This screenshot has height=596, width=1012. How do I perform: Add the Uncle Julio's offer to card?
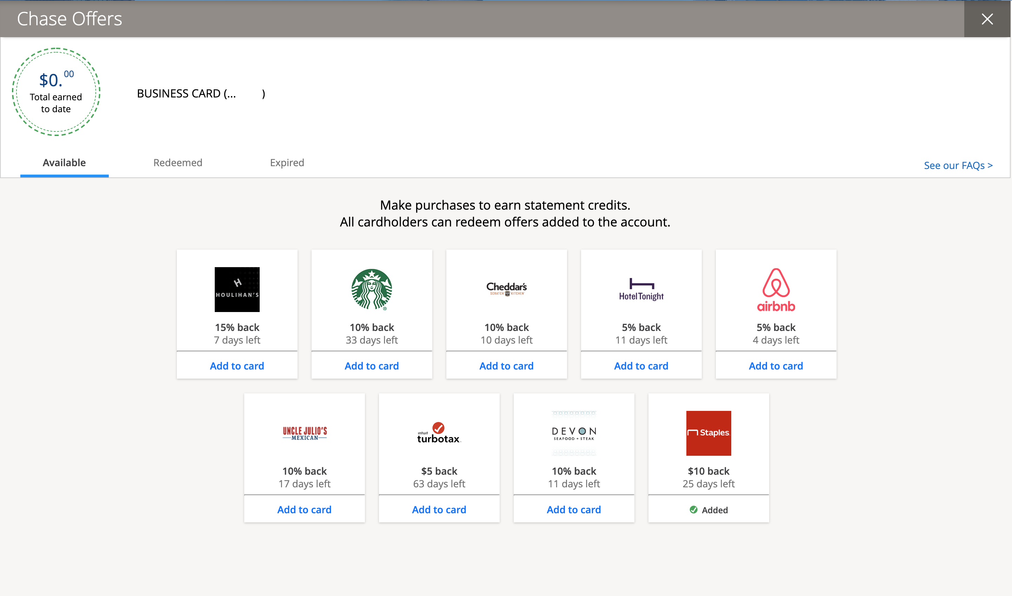(x=305, y=510)
